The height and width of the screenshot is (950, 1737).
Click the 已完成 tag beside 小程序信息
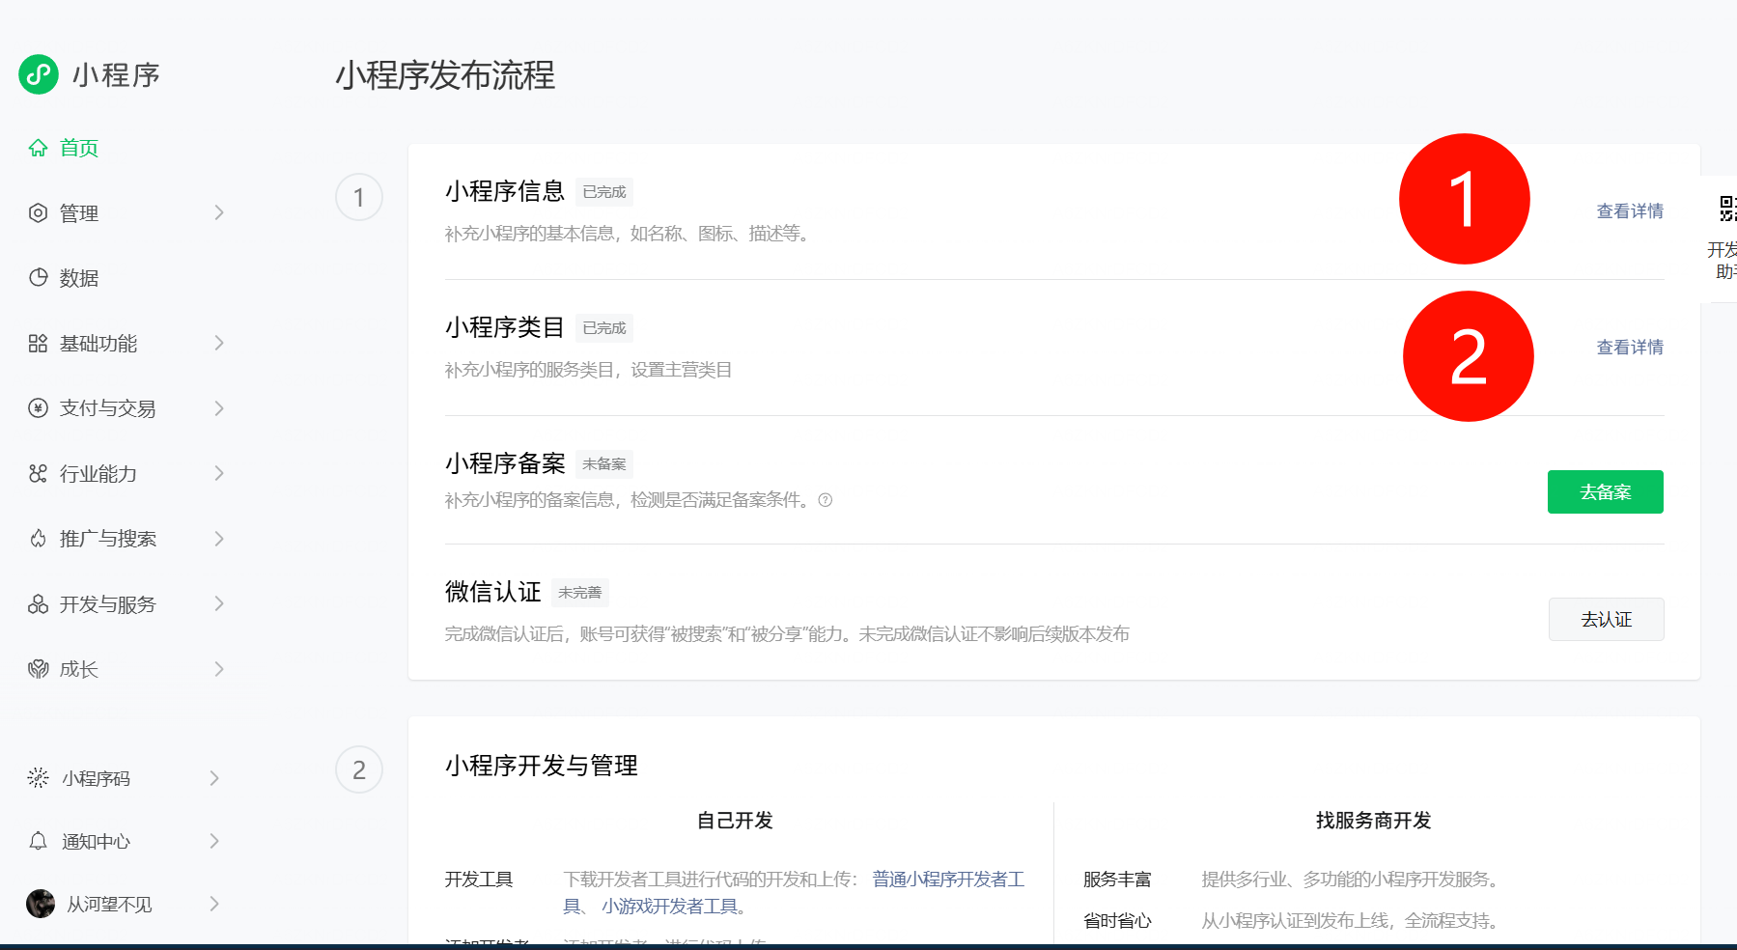tap(604, 192)
